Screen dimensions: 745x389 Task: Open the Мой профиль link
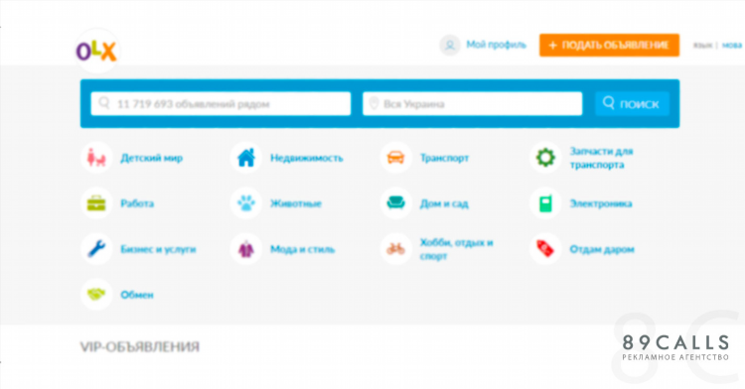coord(496,45)
